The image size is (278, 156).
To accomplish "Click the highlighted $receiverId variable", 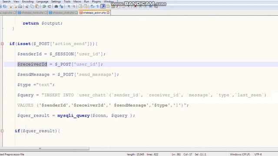I will pos(32,64).
